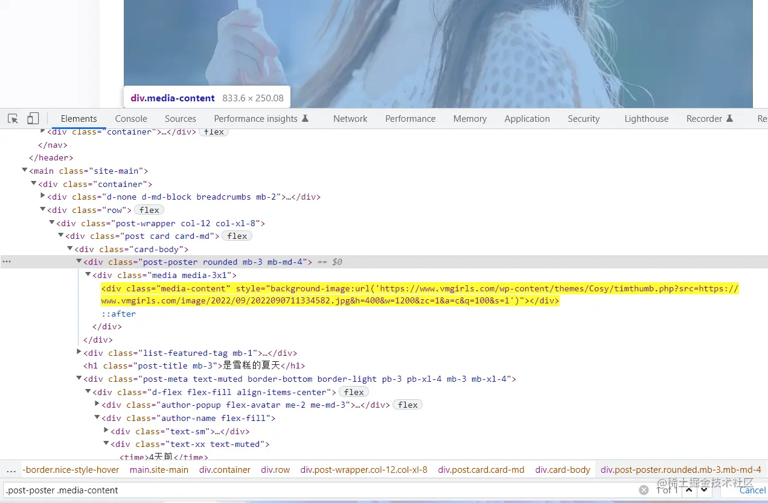Open the Performance tab

click(x=411, y=119)
